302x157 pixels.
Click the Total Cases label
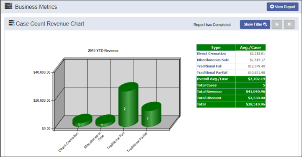[206, 85]
